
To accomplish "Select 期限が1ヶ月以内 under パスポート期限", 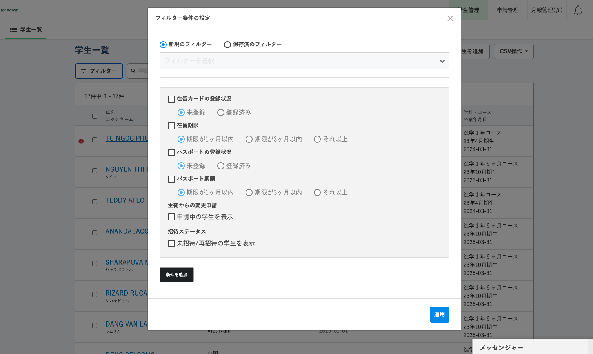I will coord(181,192).
